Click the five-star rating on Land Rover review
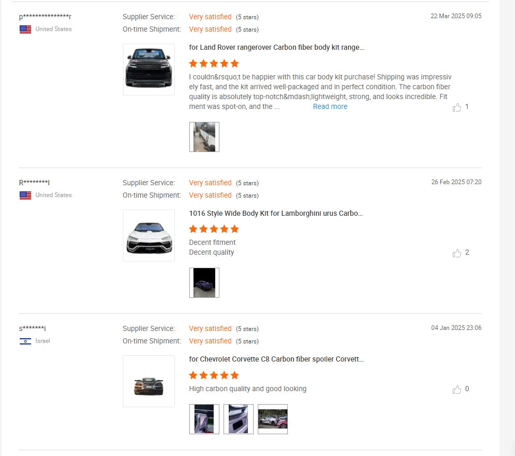This screenshot has height=456, width=515. (x=214, y=64)
